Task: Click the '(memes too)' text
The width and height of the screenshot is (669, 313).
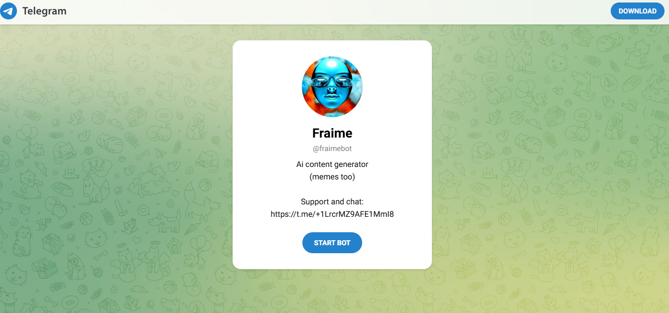Action: (x=332, y=176)
